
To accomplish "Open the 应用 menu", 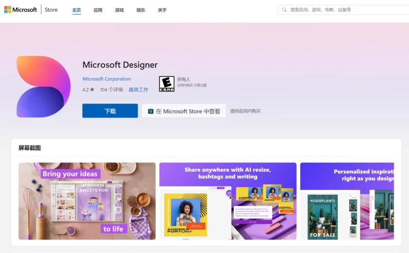I will point(98,10).
